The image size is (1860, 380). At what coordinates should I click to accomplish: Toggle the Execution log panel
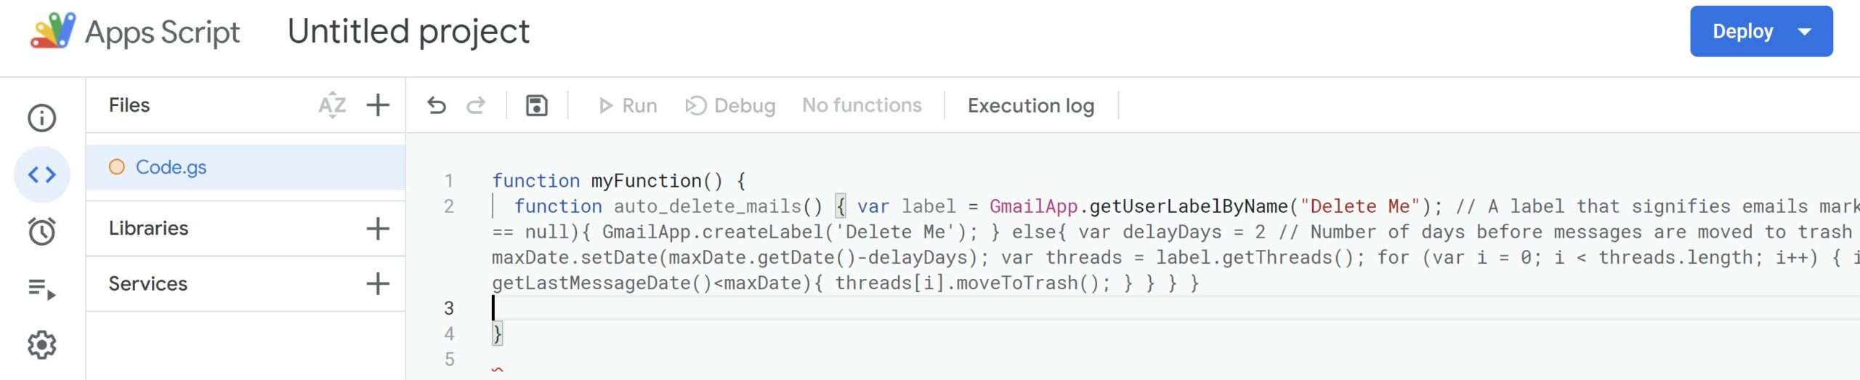coord(1030,106)
